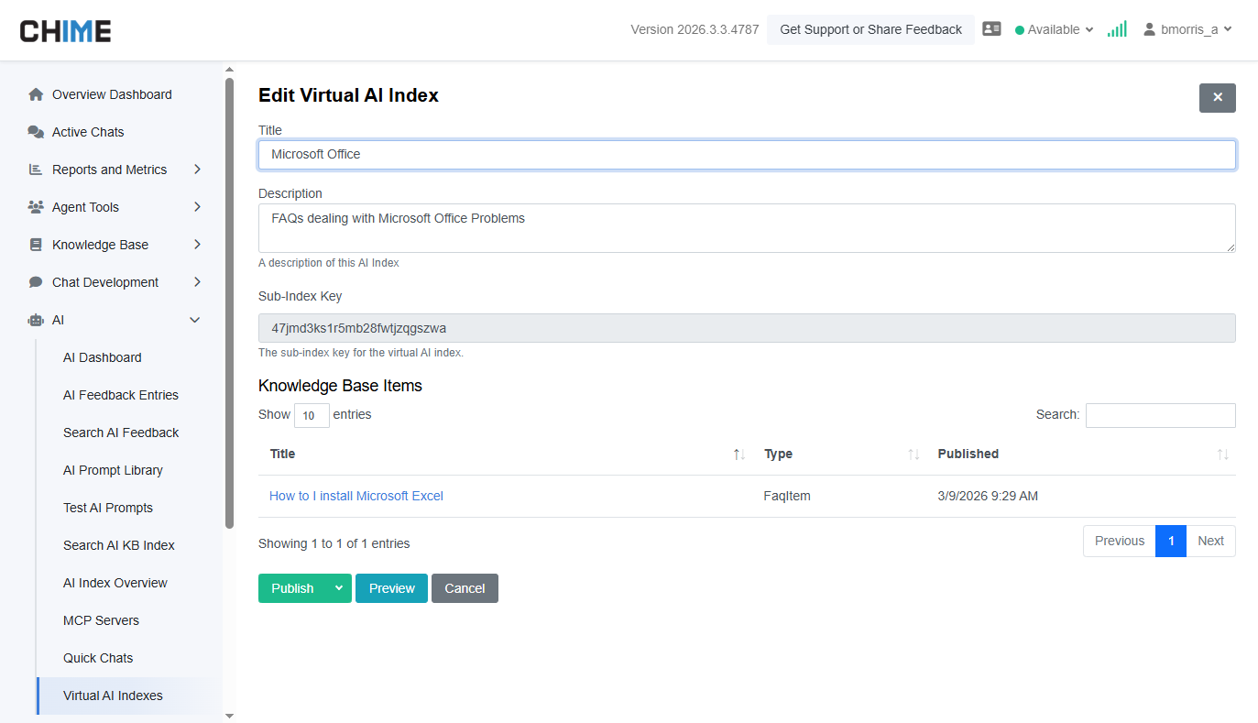Go to MCP Servers page
The image size is (1258, 723).
click(101, 620)
